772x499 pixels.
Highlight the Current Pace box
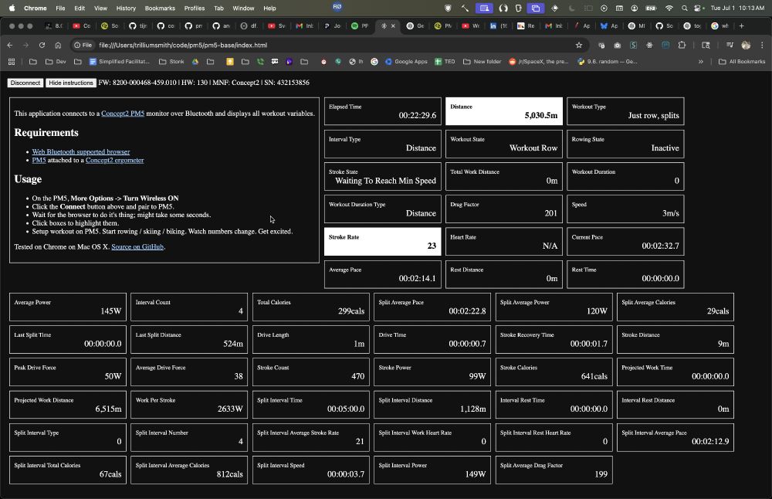[625, 241]
